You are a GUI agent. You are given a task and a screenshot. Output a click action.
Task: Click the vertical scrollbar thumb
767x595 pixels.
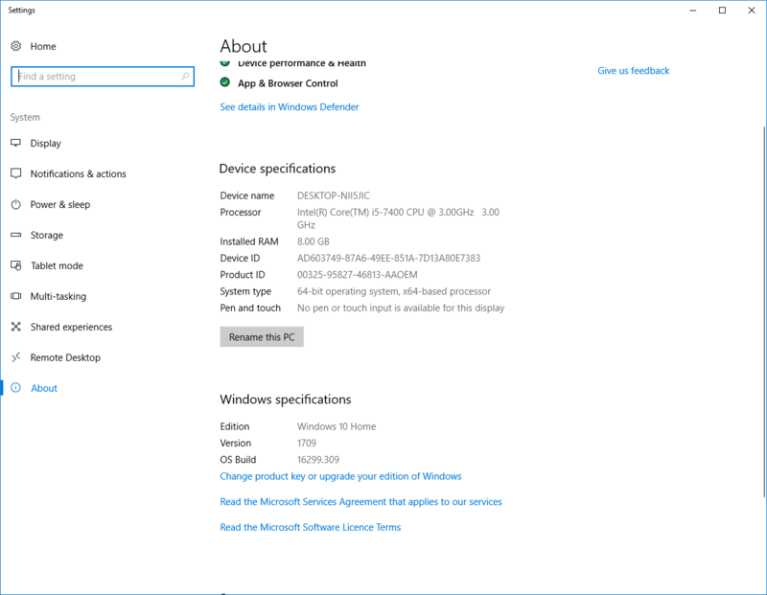point(764,311)
